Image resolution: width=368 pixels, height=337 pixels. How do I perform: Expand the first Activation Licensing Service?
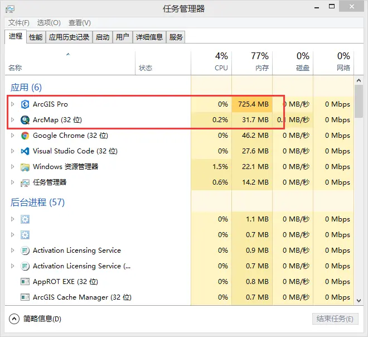coord(13,251)
